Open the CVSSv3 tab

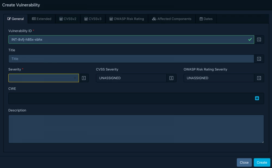pyautogui.click(x=93, y=19)
